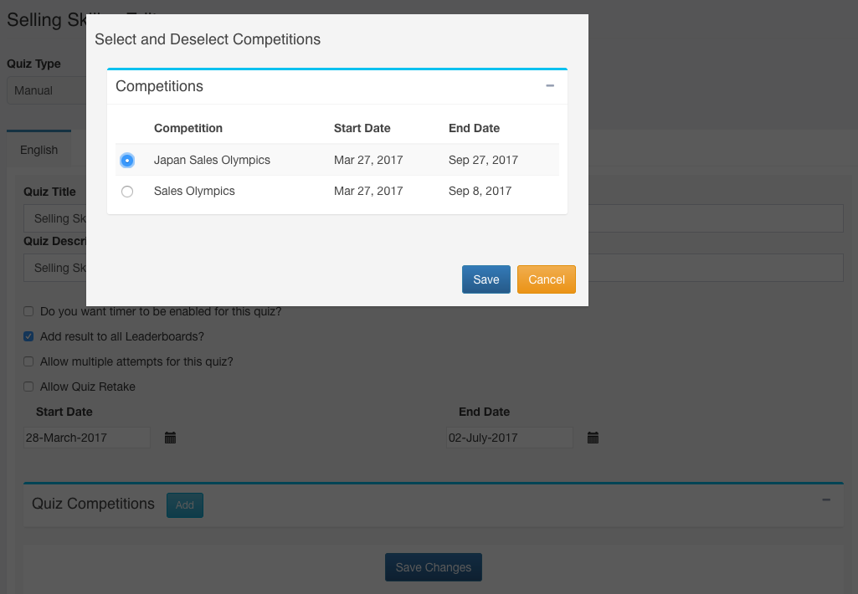Click the Start Date column header in dialog
This screenshot has width=858, height=594.
(x=362, y=128)
